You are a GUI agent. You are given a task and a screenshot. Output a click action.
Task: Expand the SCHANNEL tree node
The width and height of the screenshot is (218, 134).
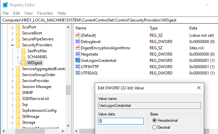click(x=18, y=57)
